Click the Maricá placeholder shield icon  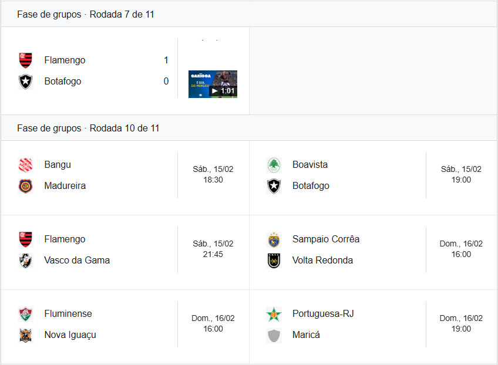click(x=274, y=335)
